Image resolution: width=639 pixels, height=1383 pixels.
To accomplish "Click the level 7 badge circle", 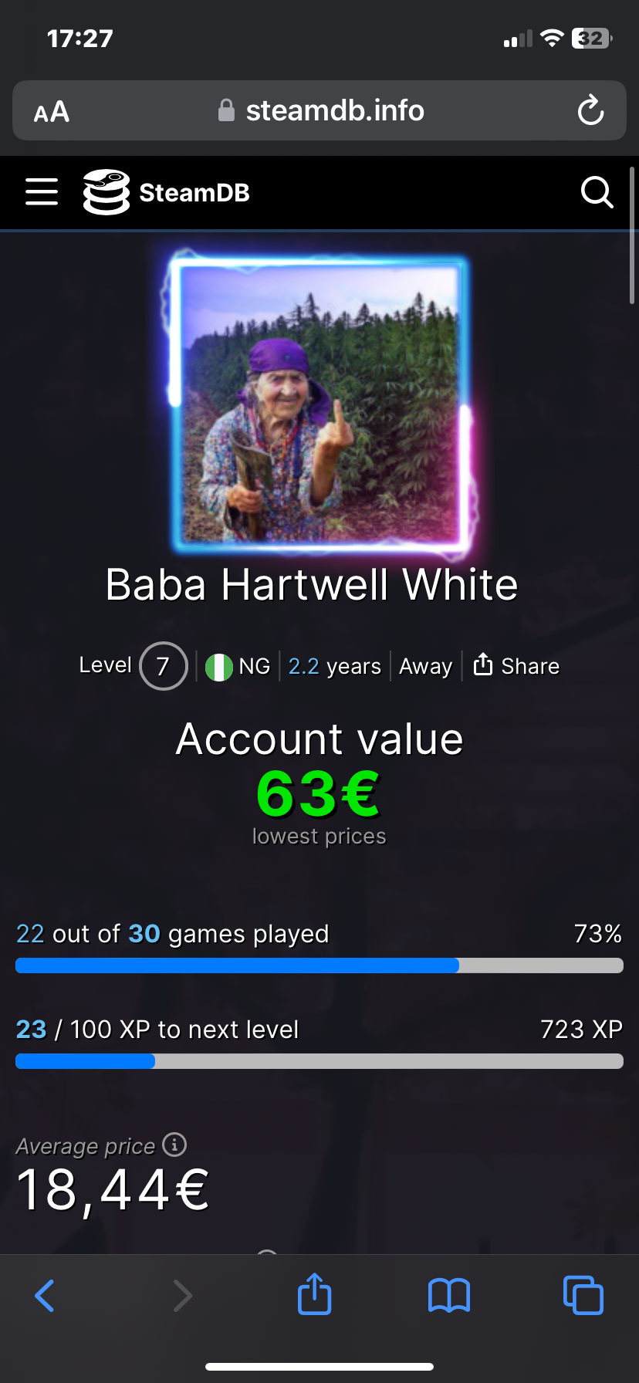I will (164, 666).
